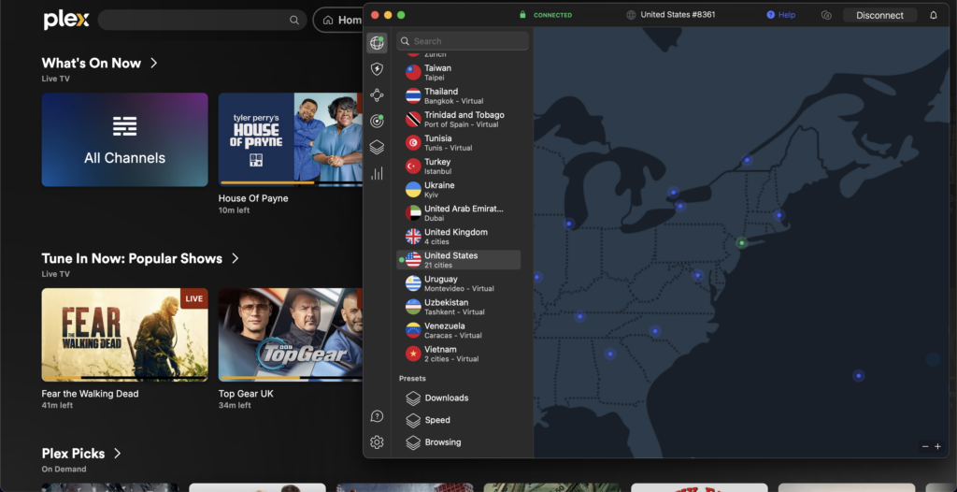
Task: Click the Ukraine flag icon
Action: click(x=413, y=190)
